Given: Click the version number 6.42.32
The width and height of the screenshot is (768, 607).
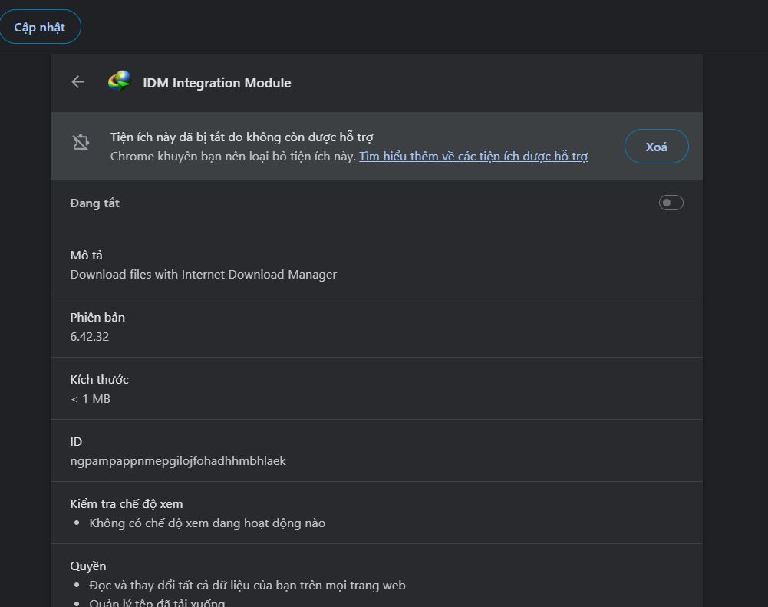Looking at the screenshot, I should pyautogui.click(x=90, y=337).
